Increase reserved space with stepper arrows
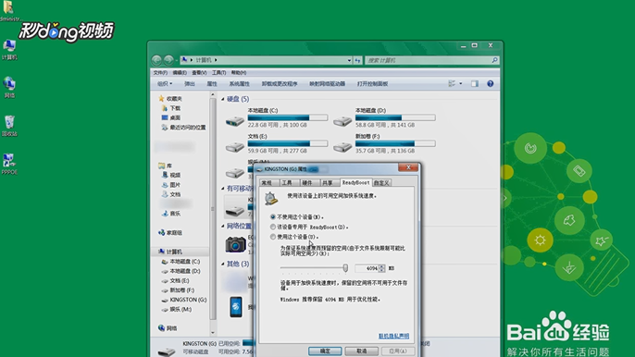 (381, 266)
